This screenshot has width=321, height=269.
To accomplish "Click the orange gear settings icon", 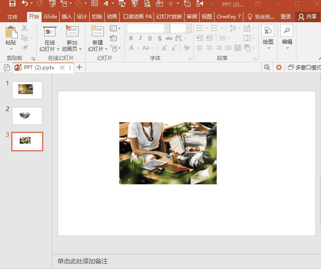I will 279,68.
